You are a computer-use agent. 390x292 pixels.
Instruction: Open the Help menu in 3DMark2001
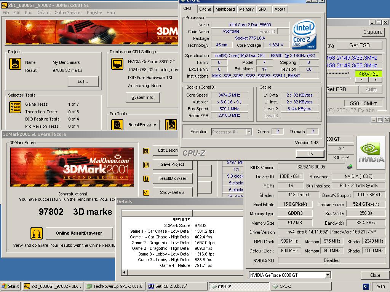[x=111, y=13]
